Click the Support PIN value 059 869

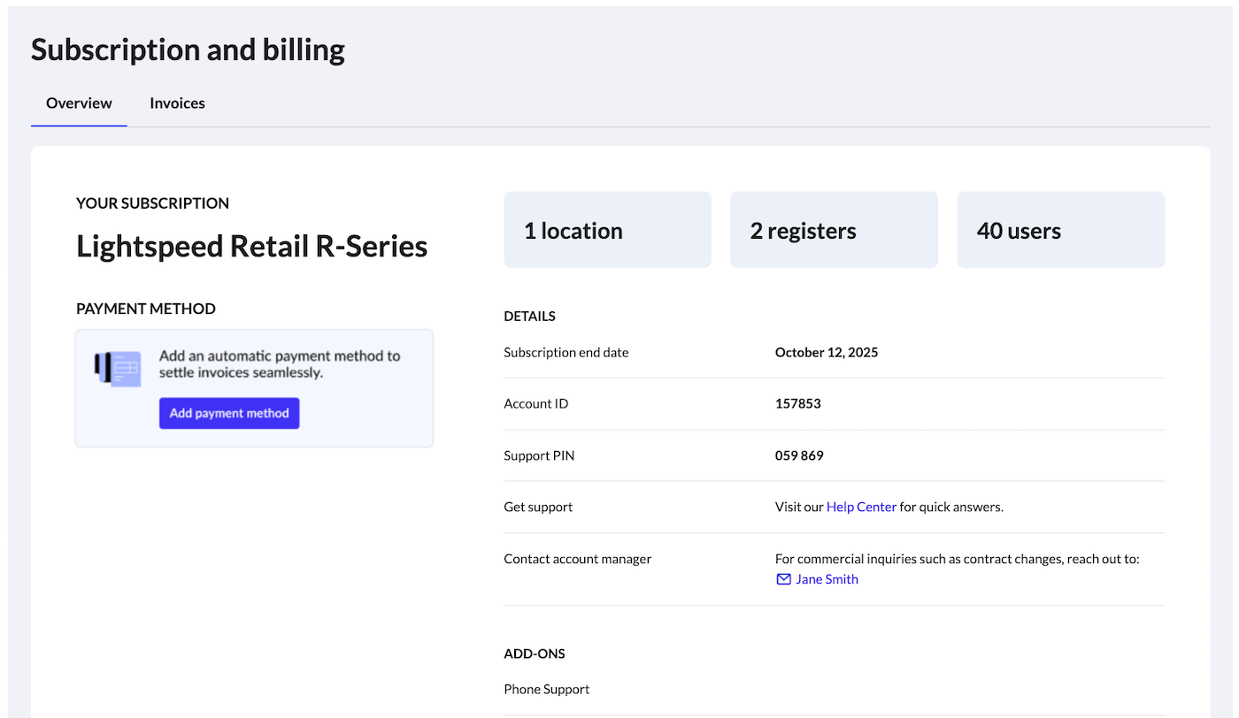799,455
